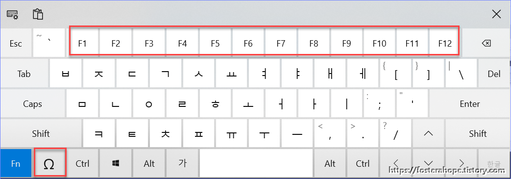Viewport: 511px width, 179px height.
Task: Tap the Backspace key
Action: pyautogui.click(x=486, y=43)
